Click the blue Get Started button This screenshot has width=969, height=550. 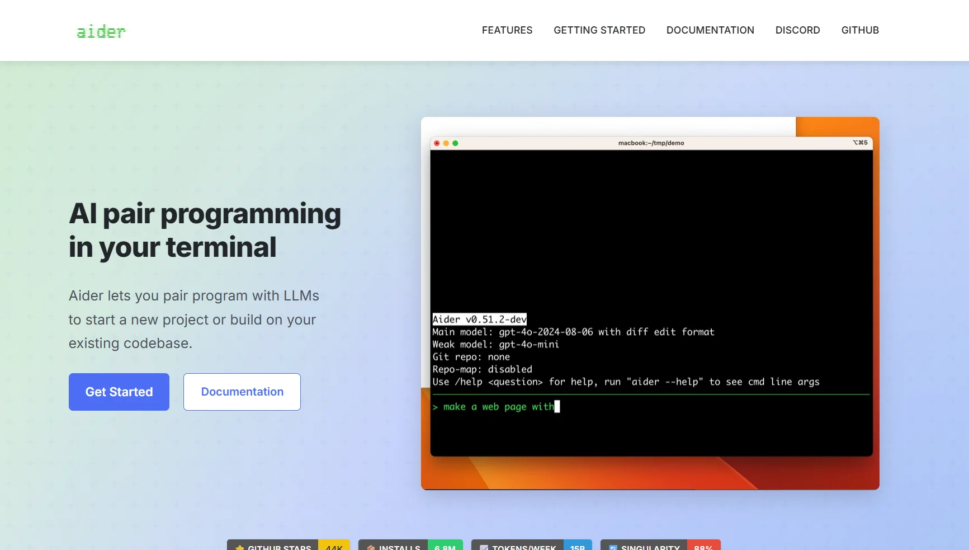(119, 392)
